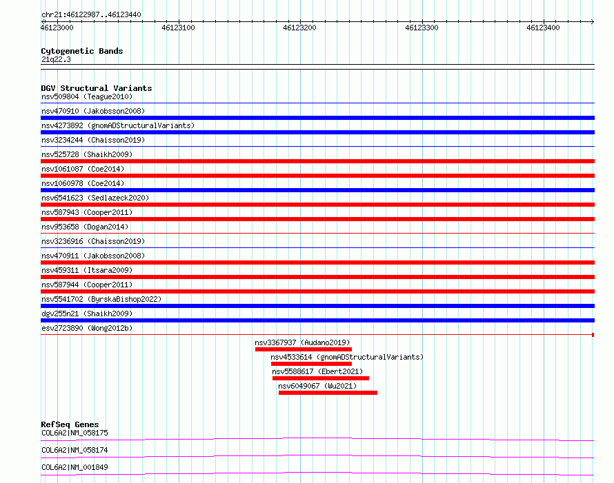Image resolution: width=614 pixels, height=483 pixels.
Task: Open nsv587944 (Cooper2011) label
Action: point(87,285)
